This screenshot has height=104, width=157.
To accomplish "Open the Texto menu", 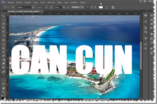I will (42, 3).
